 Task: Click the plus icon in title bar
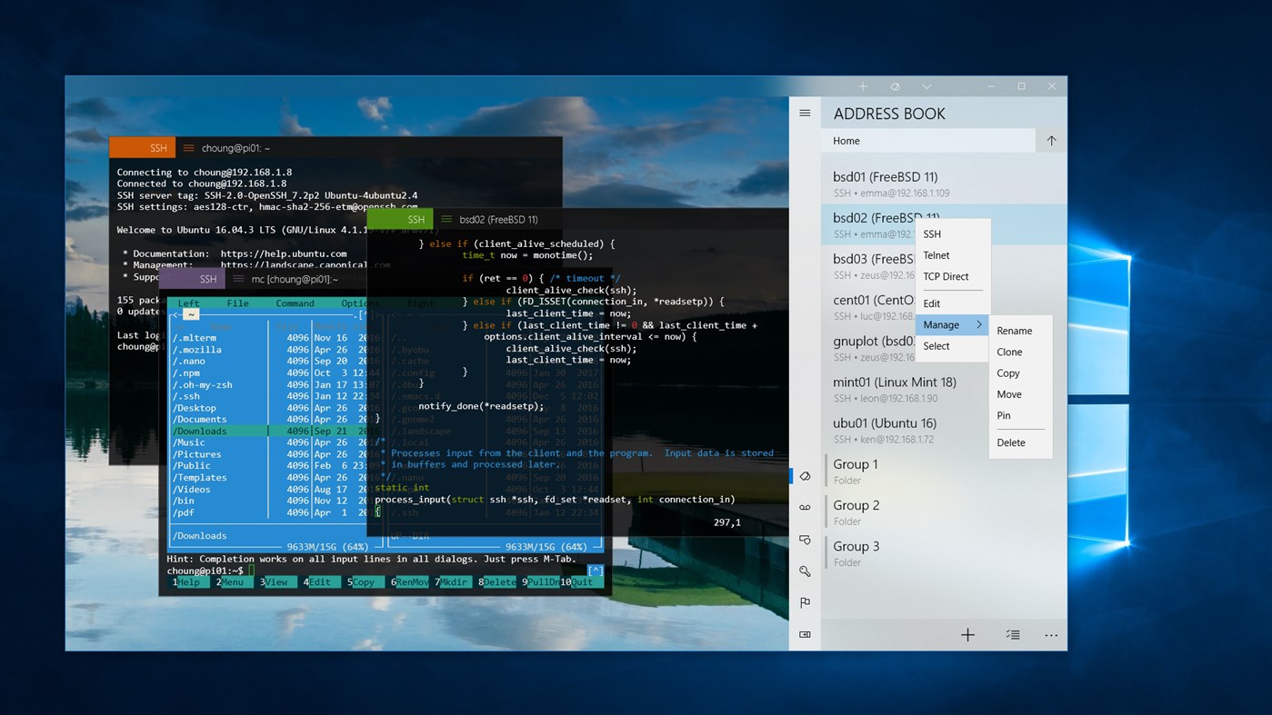pos(863,87)
